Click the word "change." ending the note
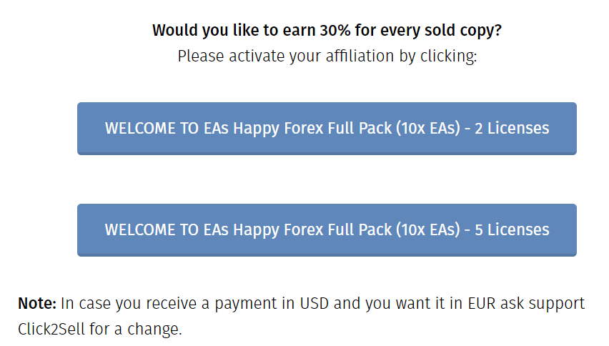 [157, 330]
